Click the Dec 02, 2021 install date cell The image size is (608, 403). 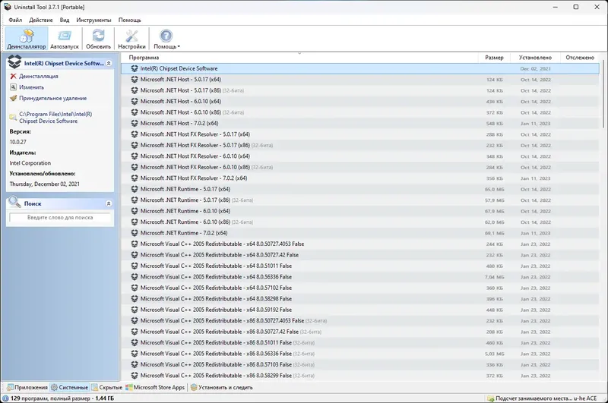535,68
